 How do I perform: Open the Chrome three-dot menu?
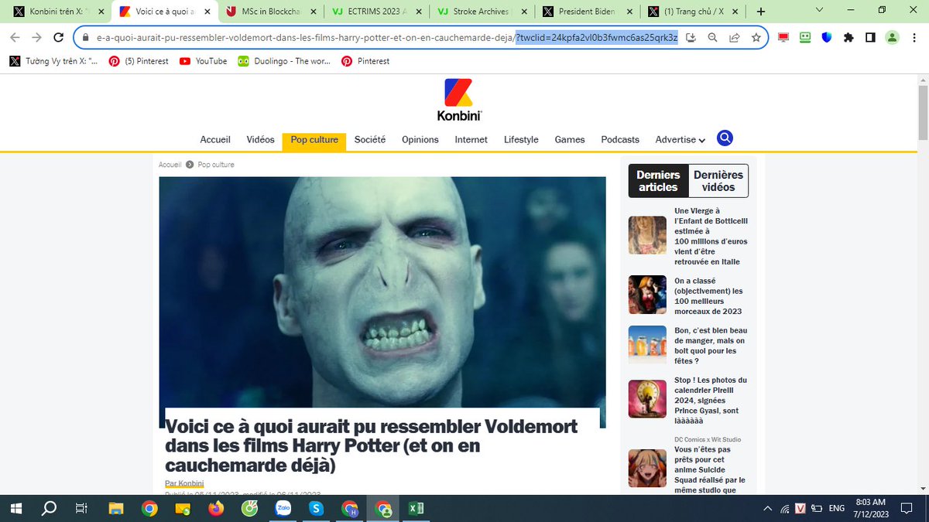tap(913, 37)
